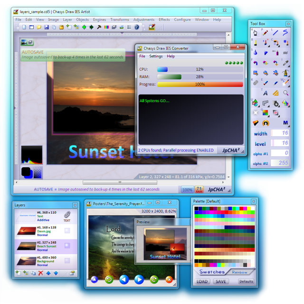Open the Effects menu
This screenshot has width=304, height=304.
click(x=164, y=20)
